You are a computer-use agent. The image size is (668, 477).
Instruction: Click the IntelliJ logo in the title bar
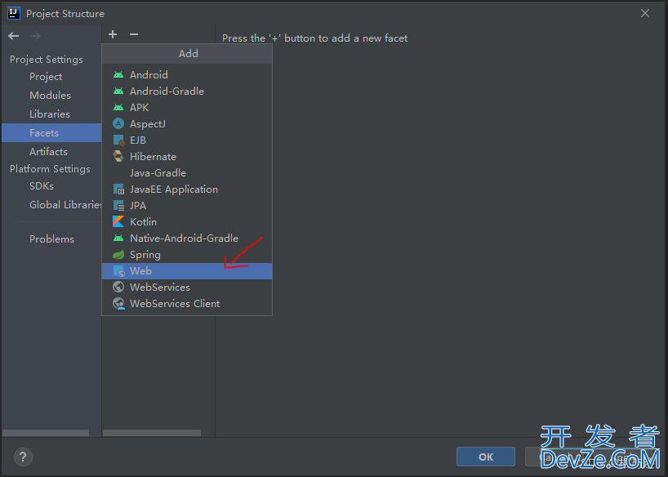point(14,13)
